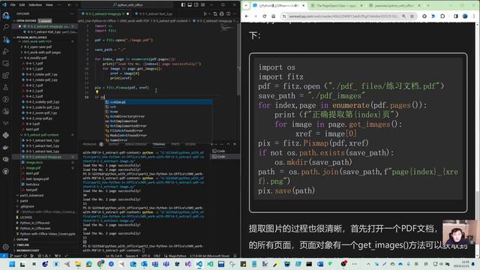Collapse the 9-5_extract-pdf-content folder
The height and width of the screenshot is (270, 480).
41,135
